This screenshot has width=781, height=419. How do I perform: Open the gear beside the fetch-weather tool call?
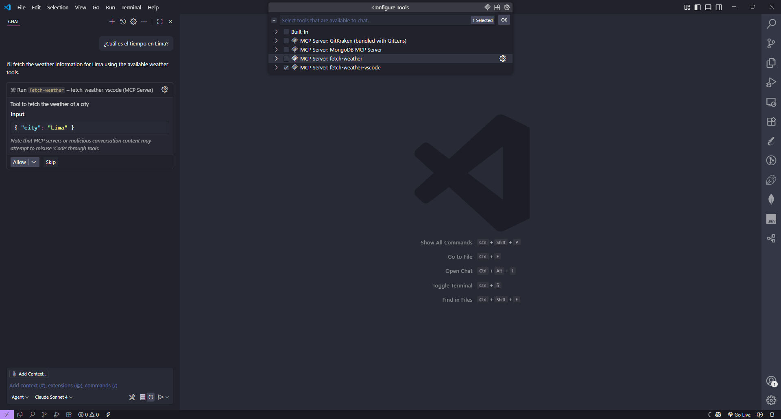click(165, 89)
